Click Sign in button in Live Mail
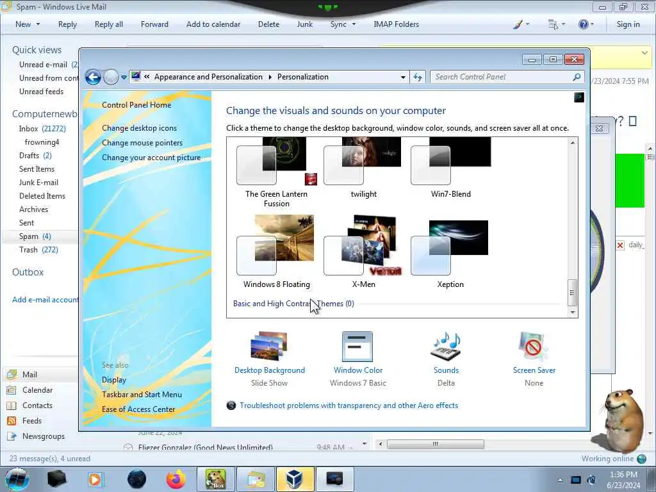This screenshot has width=656, height=492. [628, 24]
